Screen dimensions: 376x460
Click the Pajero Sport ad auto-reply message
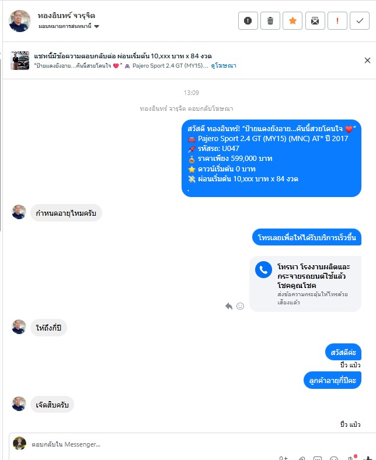[271, 159]
